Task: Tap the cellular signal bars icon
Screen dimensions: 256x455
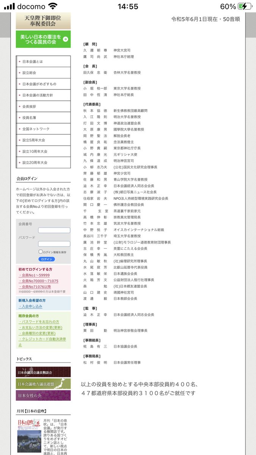Action: tap(9, 7)
